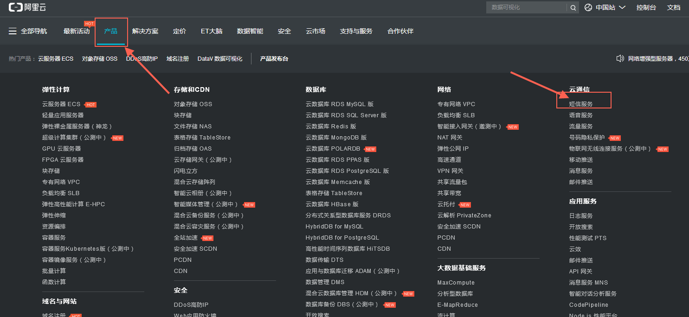Image resolution: width=689 pixels, height=317 pixels.
Task: Open 负载均衡 SLB under 弹性计算
Action: point(61,193)
